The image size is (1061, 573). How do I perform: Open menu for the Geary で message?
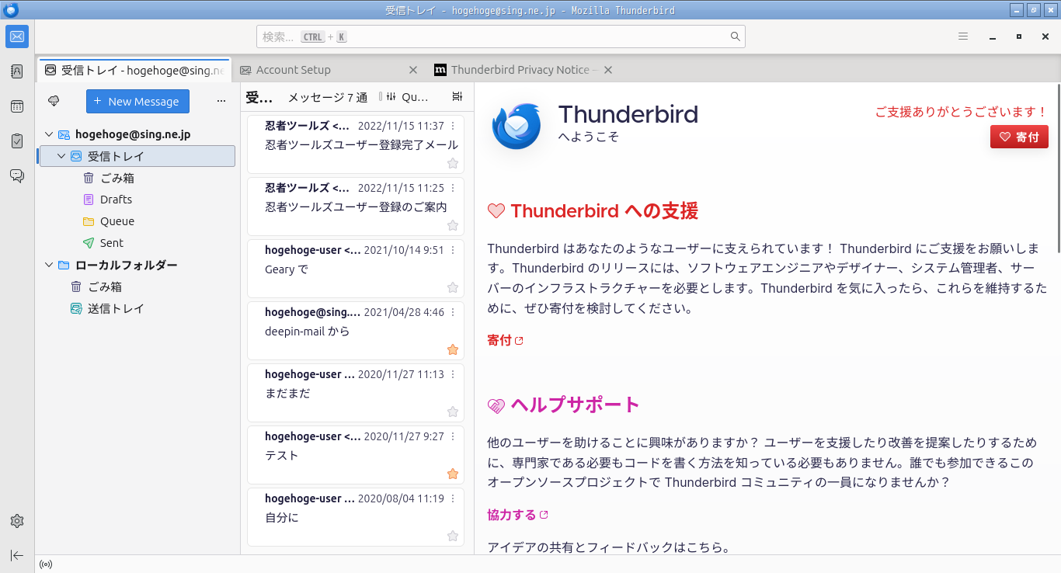point(453,250)
